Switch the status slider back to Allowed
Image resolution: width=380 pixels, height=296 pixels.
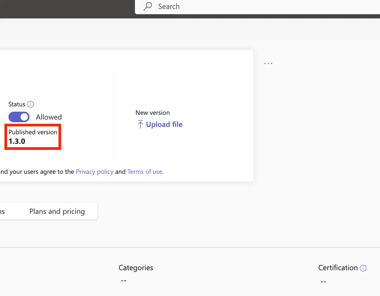19,117
